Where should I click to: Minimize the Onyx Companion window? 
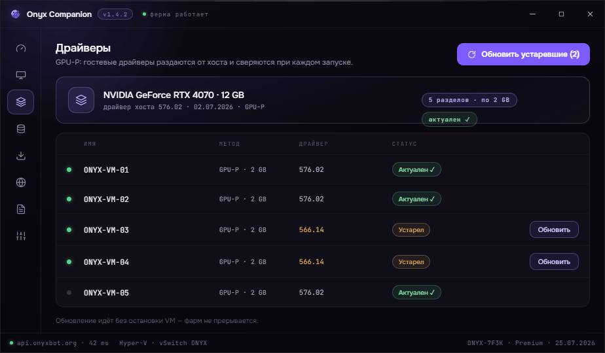(x=532, y=14)
